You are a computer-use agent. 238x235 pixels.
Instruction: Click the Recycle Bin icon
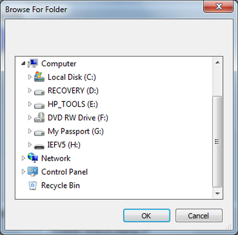point(33,185)
